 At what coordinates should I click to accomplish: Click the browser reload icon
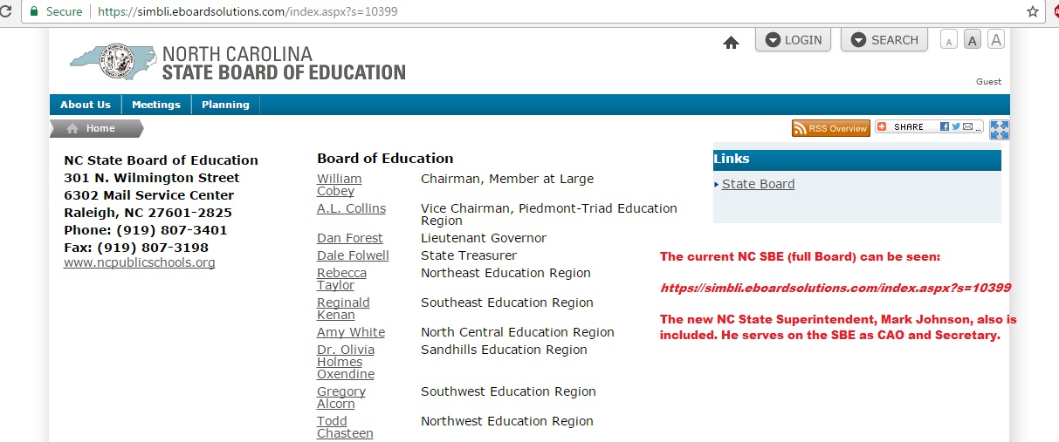click(6, 12)
